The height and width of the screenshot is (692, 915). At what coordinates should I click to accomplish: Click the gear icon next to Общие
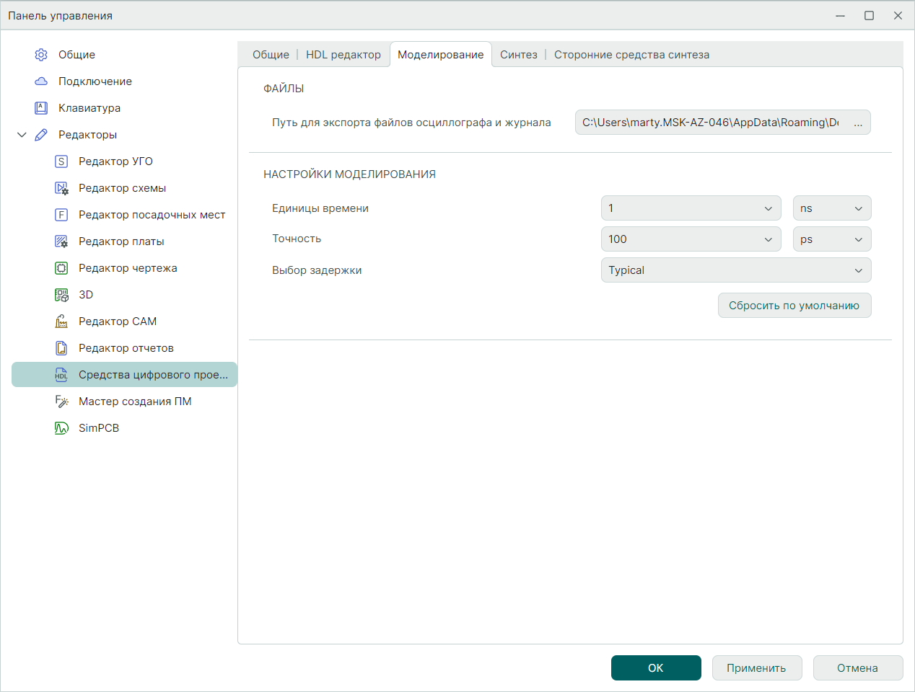(x=41, y=55)
